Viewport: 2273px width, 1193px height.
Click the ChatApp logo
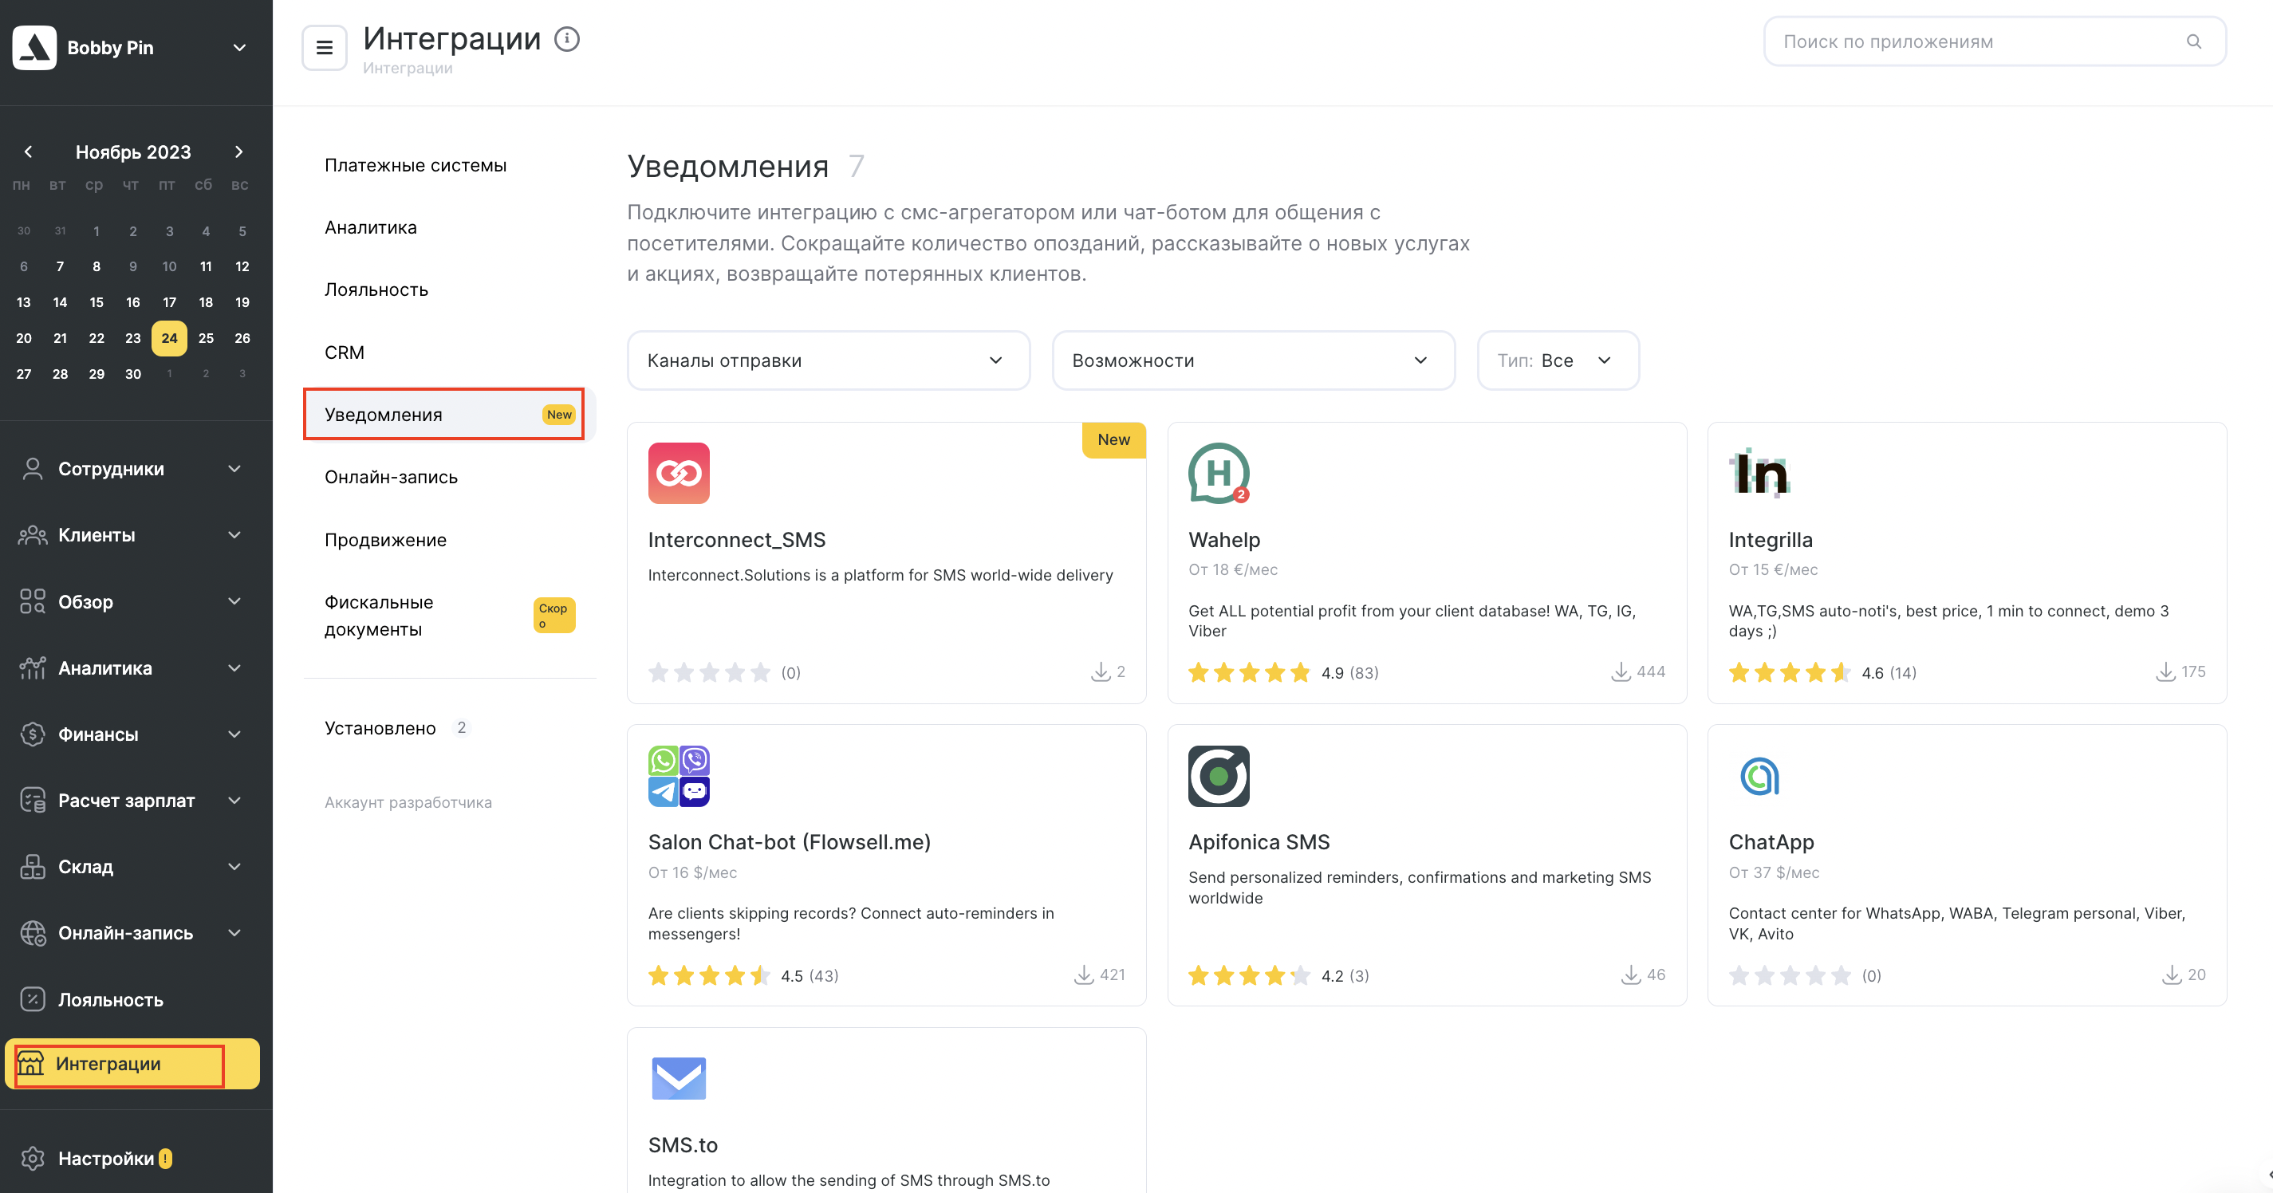click(x=1759, y=776)
